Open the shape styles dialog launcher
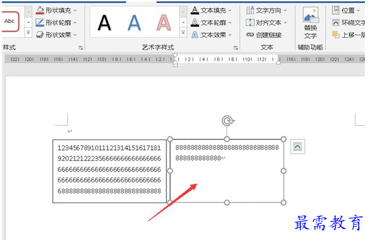 click(x=80, y=48)
